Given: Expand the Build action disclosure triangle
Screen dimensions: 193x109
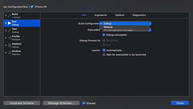Looking at the screenshot, I should point(6,16).
